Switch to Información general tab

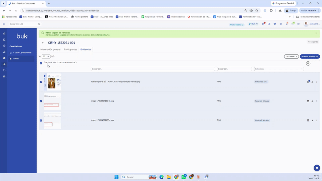(x=50, y=50)
